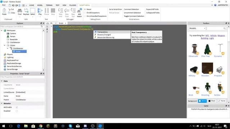Image resolution: width=230 pixels, height=129 pixels.
Task: Set Toolbox background to White
Action: (202, 101)
